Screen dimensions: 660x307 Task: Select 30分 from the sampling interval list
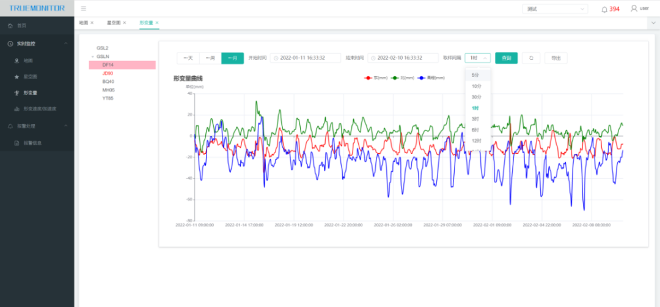click(x=477, y=97)
